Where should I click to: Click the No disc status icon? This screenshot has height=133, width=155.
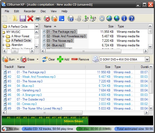[4, 129]
